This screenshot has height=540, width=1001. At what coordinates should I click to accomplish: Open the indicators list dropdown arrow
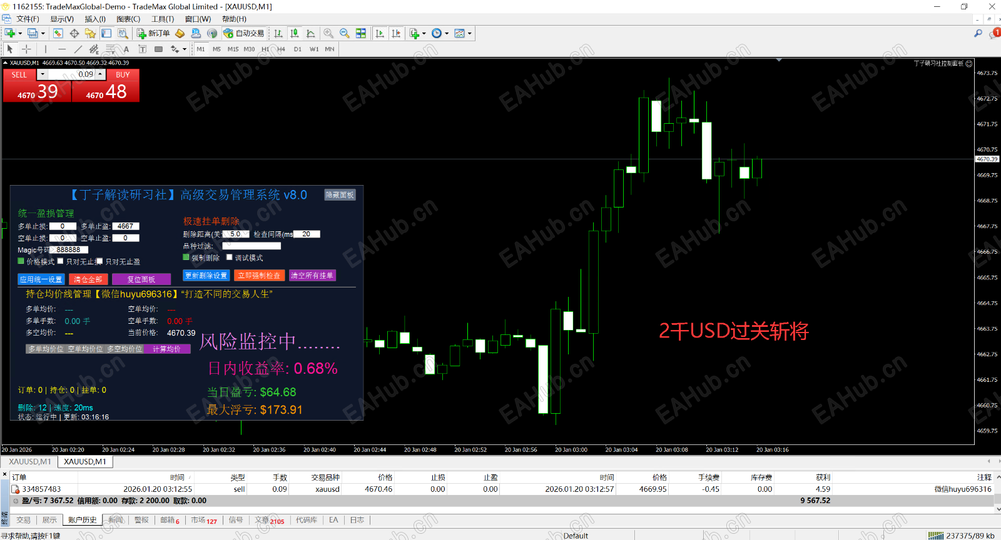[424, 33]
